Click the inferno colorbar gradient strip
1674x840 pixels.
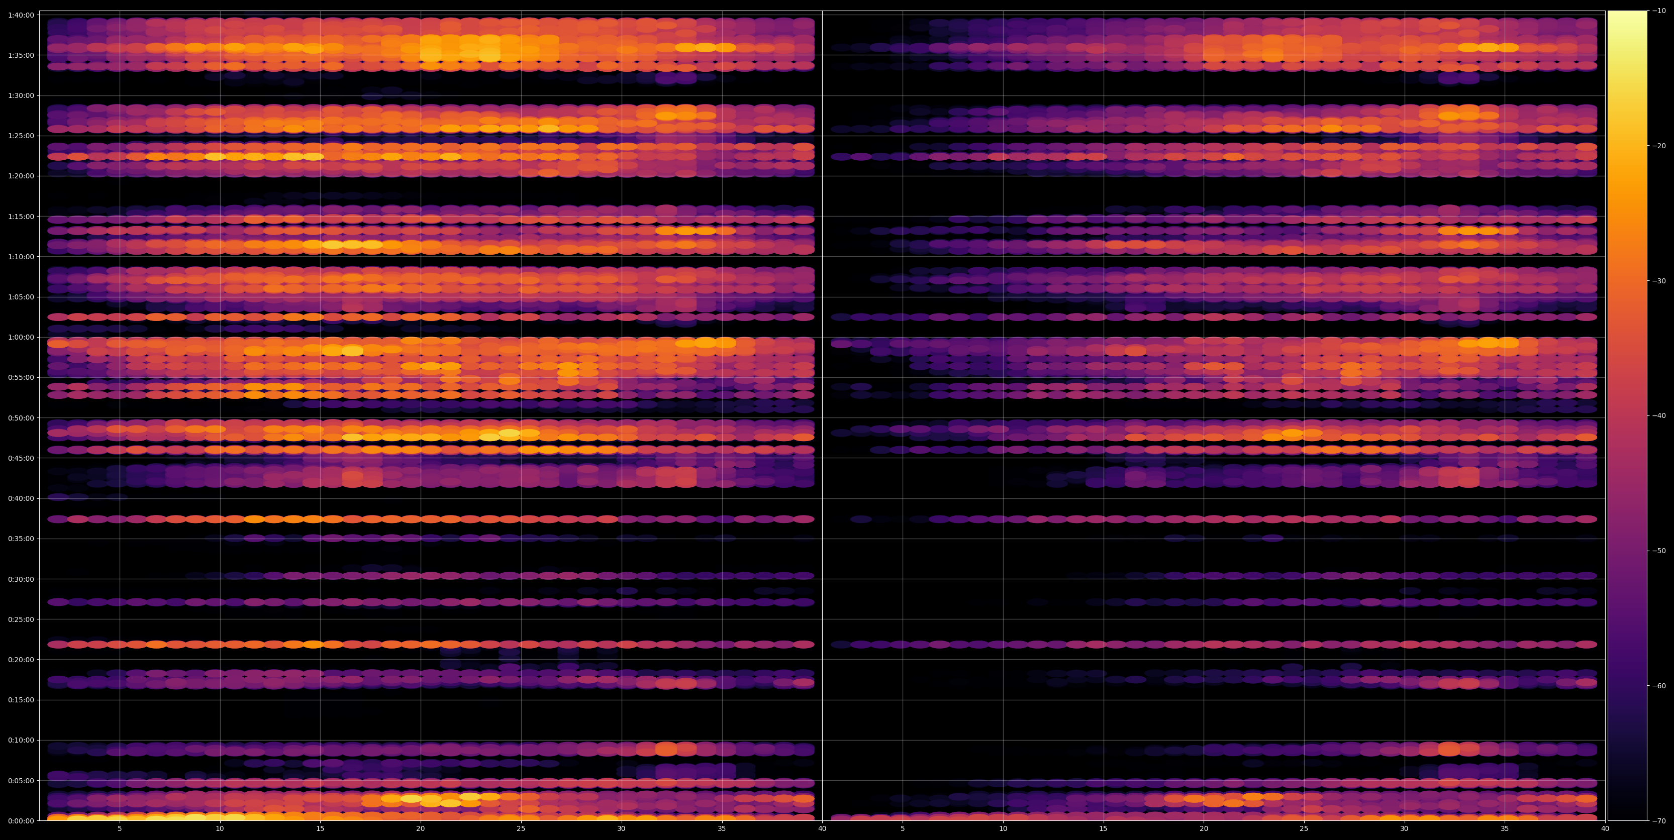(x=1627, y=416)
